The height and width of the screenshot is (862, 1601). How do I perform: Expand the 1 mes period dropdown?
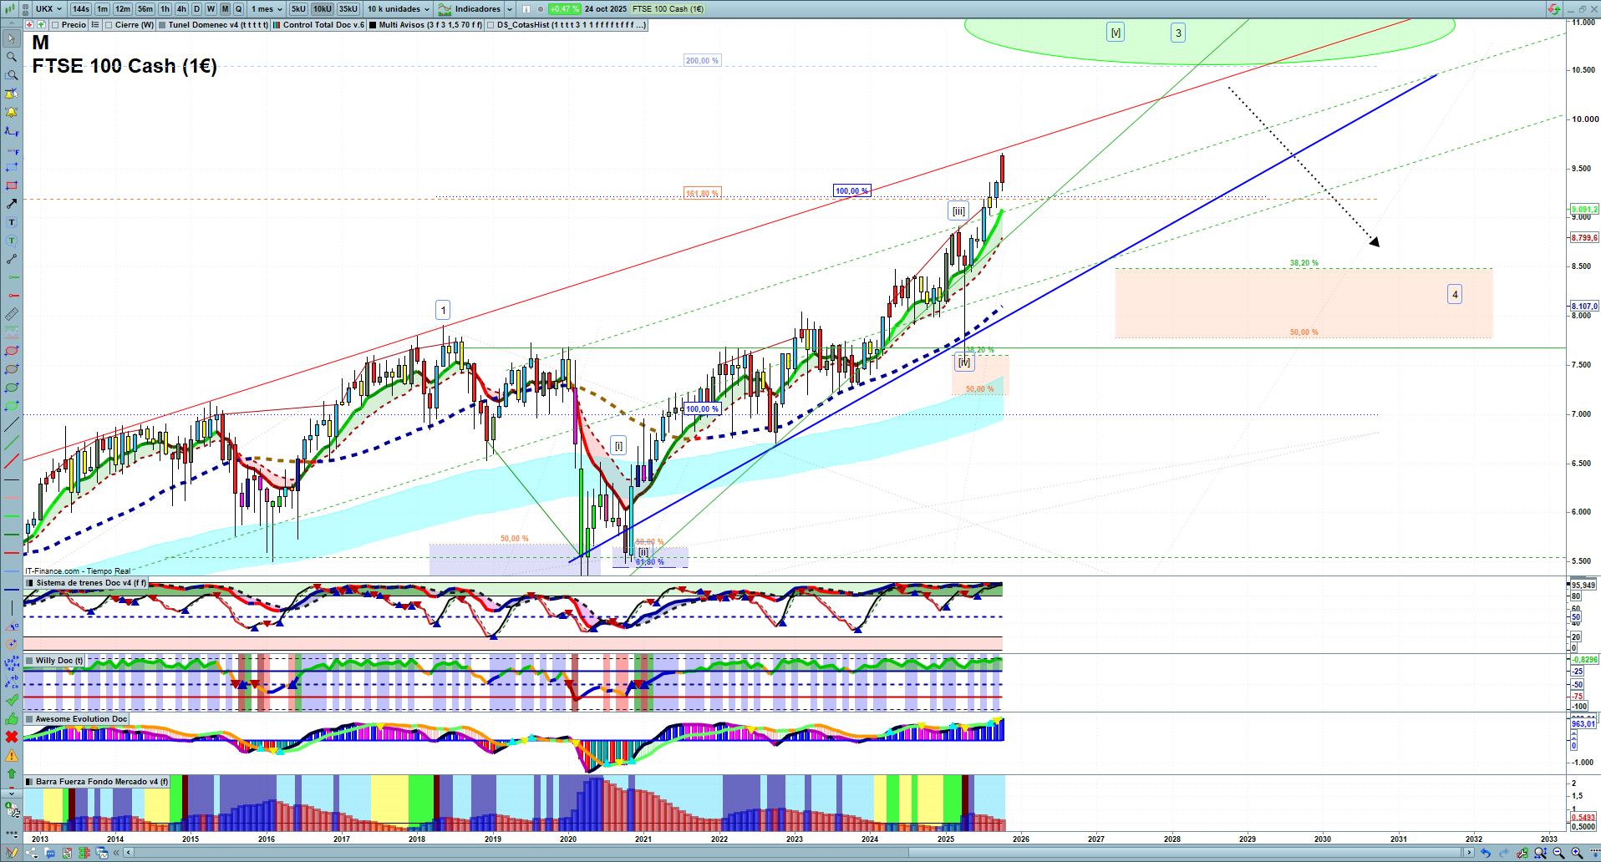(267, 9)
